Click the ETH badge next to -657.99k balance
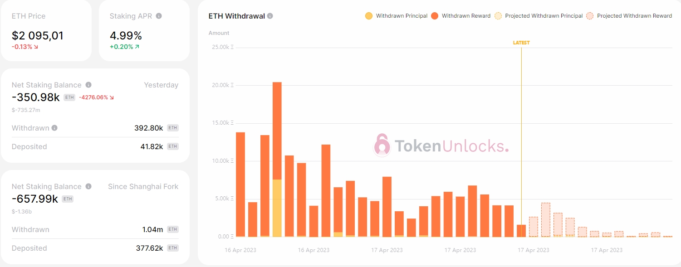Viewport: 681px width, 267px height. coord(67,199)
